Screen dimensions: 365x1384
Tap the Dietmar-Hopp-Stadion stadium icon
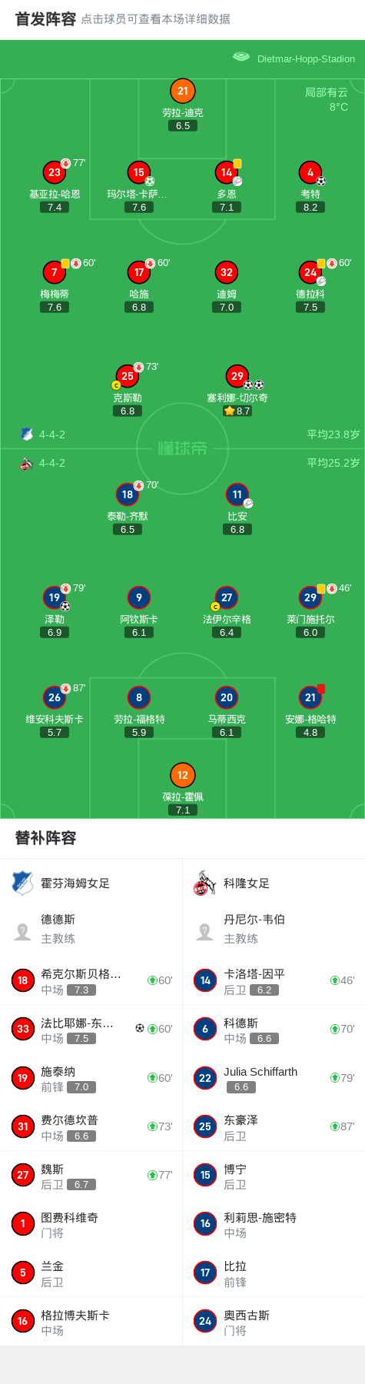(x=241, y=57)
